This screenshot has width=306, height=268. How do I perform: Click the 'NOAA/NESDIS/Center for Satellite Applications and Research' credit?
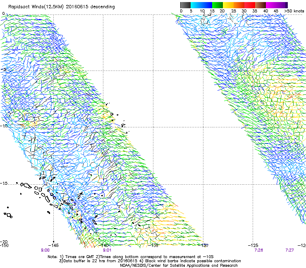pyautogui.click(x=179, y=266)
